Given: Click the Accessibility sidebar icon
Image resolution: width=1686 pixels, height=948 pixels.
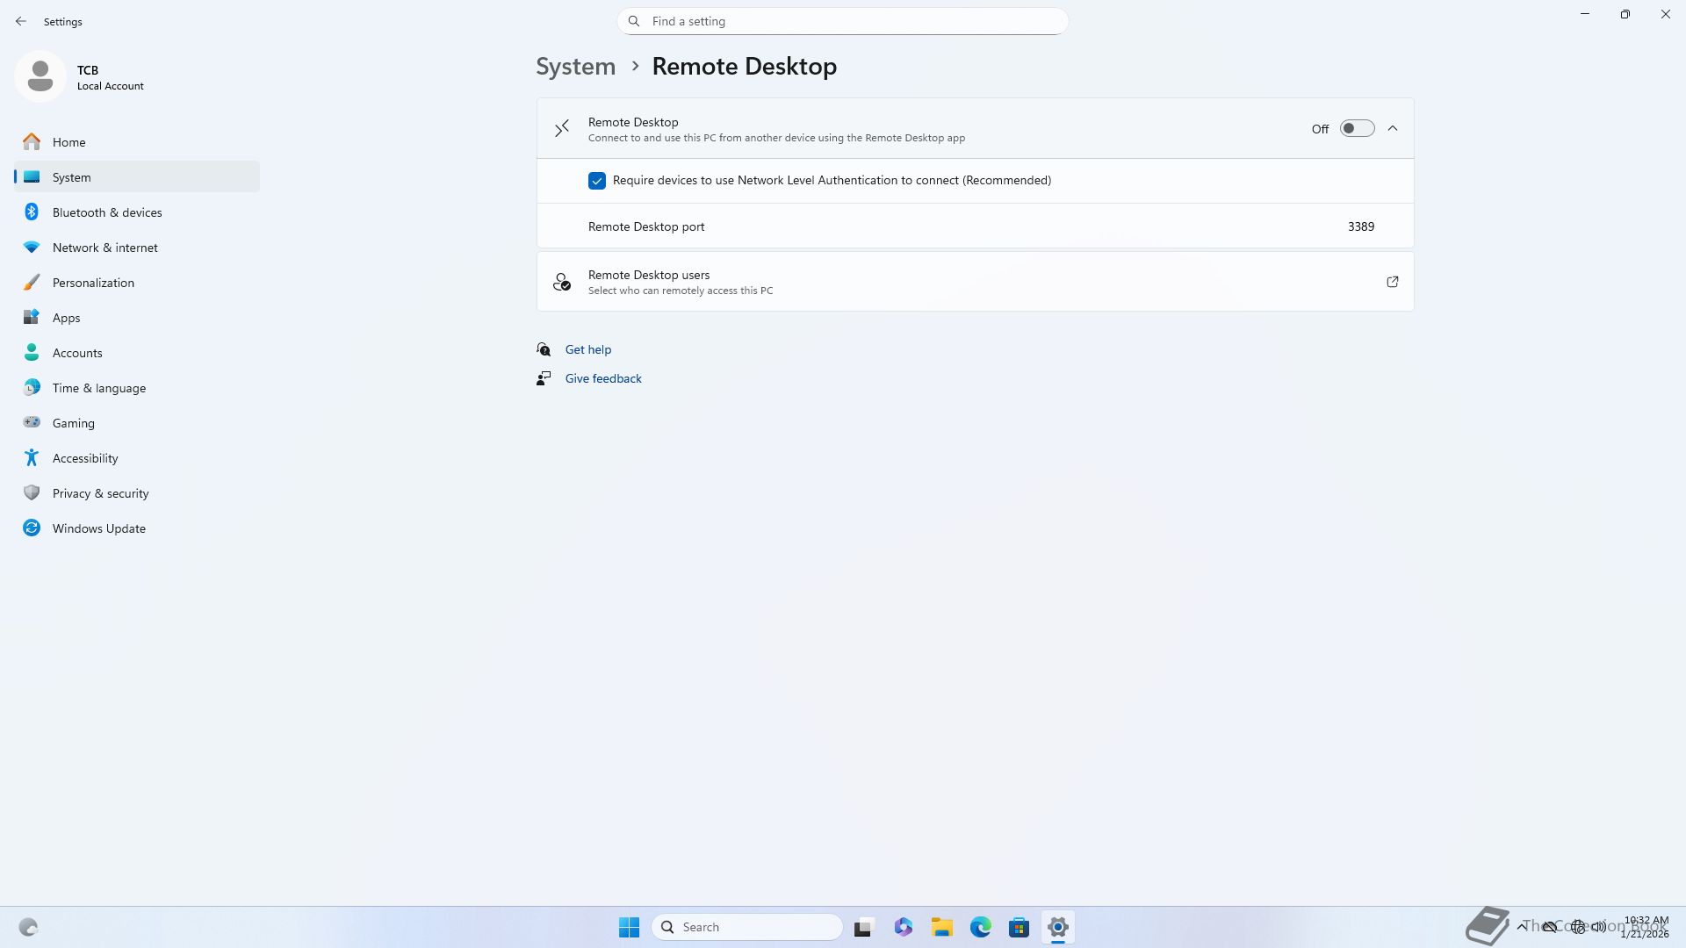Looking at the screenshot, I should (32, 458).
